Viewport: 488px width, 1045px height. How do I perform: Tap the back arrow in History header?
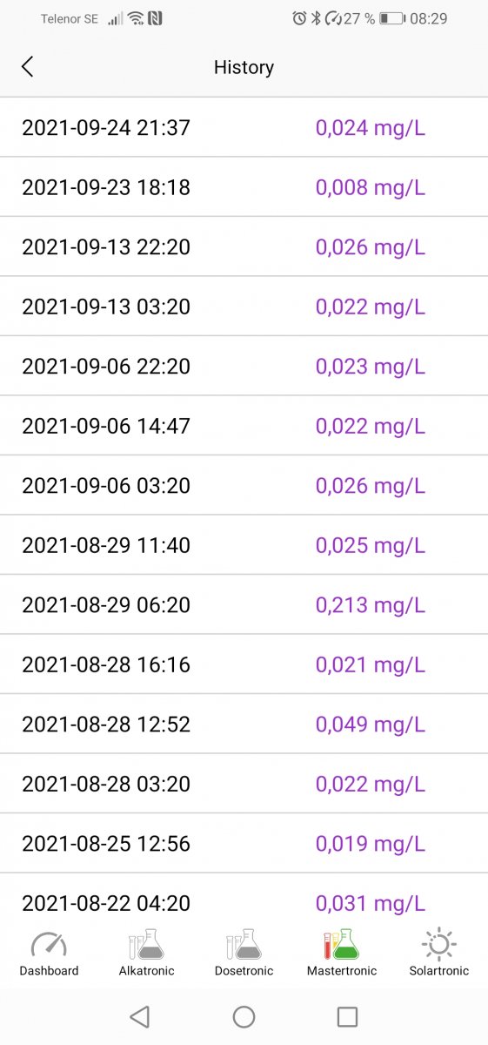point(27,67)
